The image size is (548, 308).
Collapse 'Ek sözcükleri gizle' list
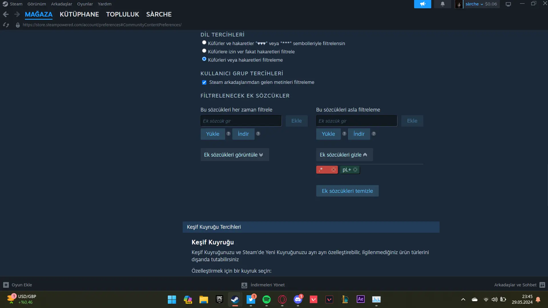click(x=344, y=155)
